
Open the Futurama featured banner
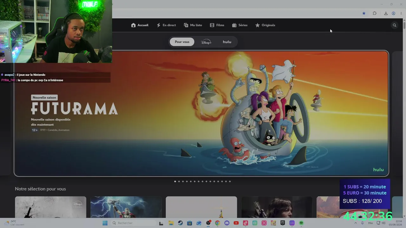201,113
